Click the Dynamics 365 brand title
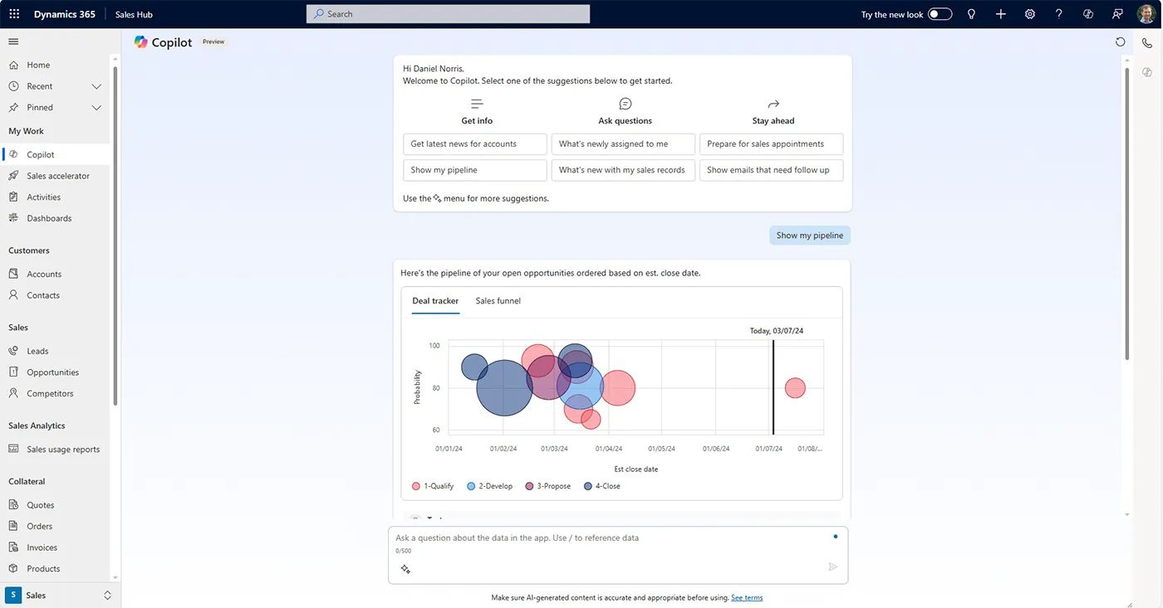Viewport: 1163px width, 608px height. pos(65,14)
